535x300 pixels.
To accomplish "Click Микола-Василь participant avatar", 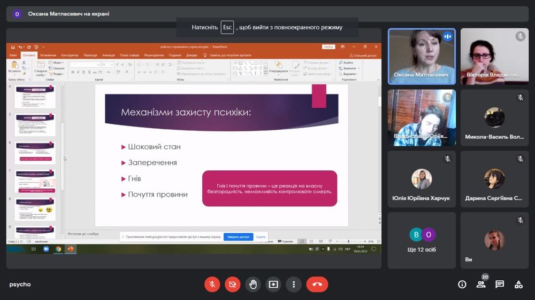I will coord(494,117).
